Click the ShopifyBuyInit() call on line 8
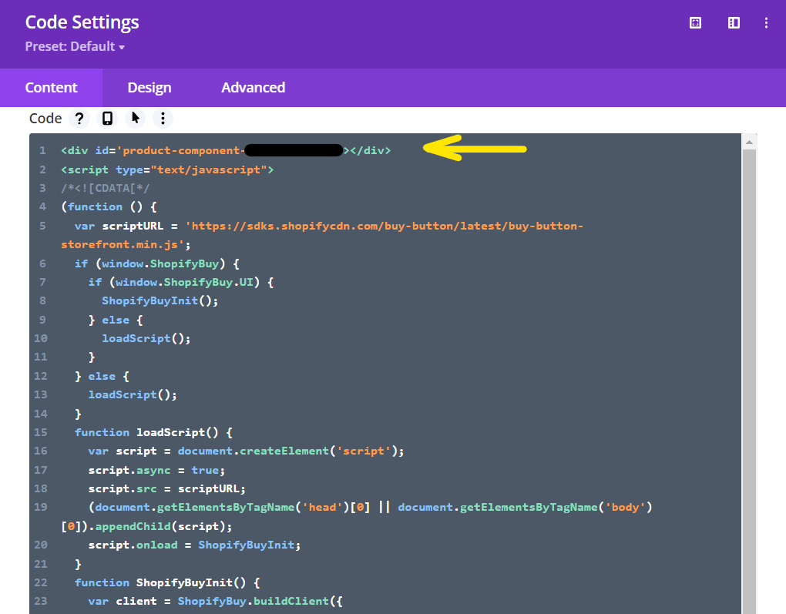Viewport: 786px width, 614px height. [x=160, y=300]
